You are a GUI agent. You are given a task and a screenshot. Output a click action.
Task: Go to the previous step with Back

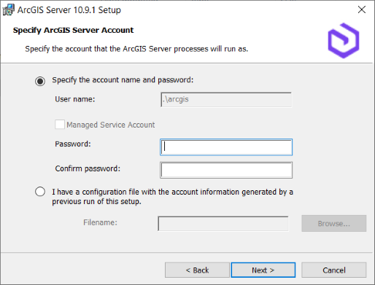pos(197,270)
